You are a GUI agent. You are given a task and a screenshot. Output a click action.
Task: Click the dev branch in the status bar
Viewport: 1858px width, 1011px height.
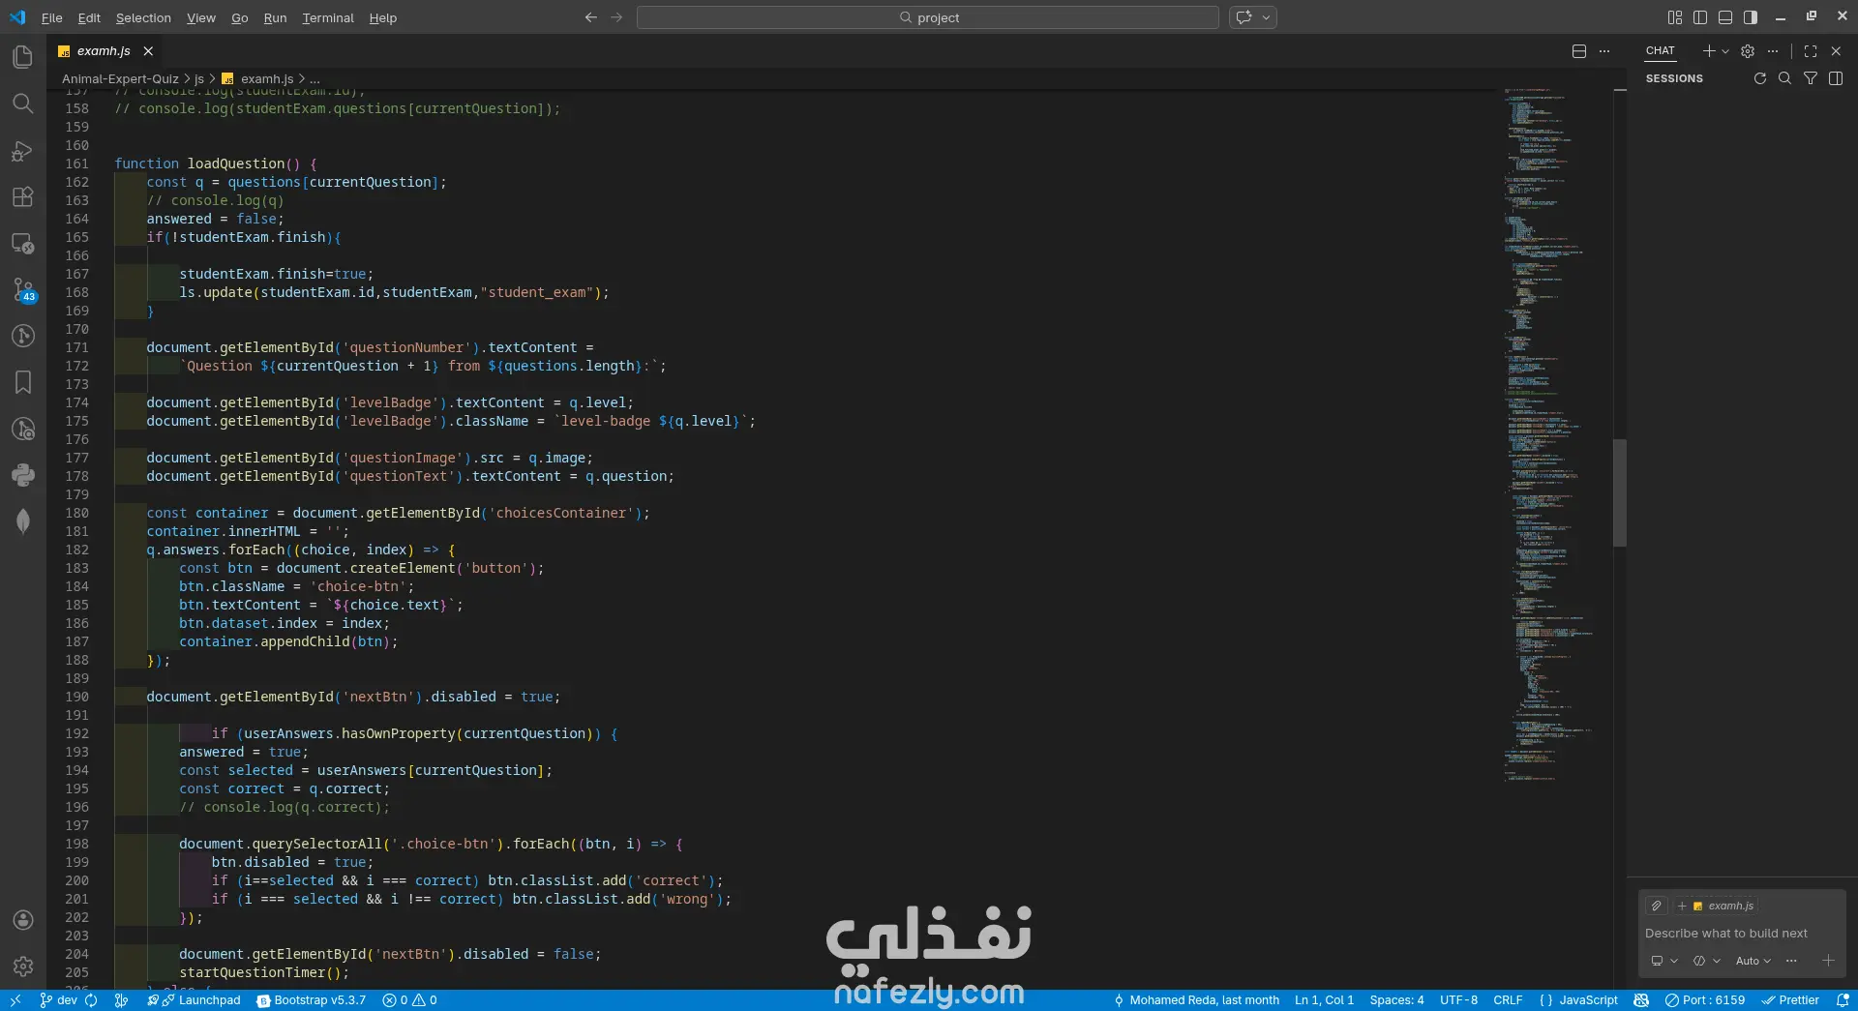click(59, 1000)
